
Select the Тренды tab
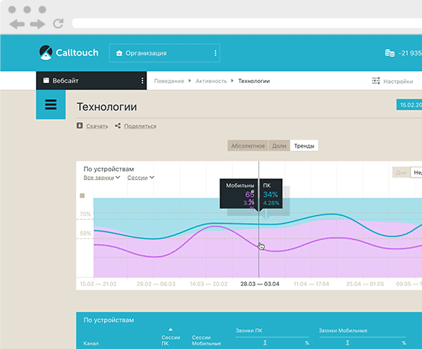pos(304,145)
